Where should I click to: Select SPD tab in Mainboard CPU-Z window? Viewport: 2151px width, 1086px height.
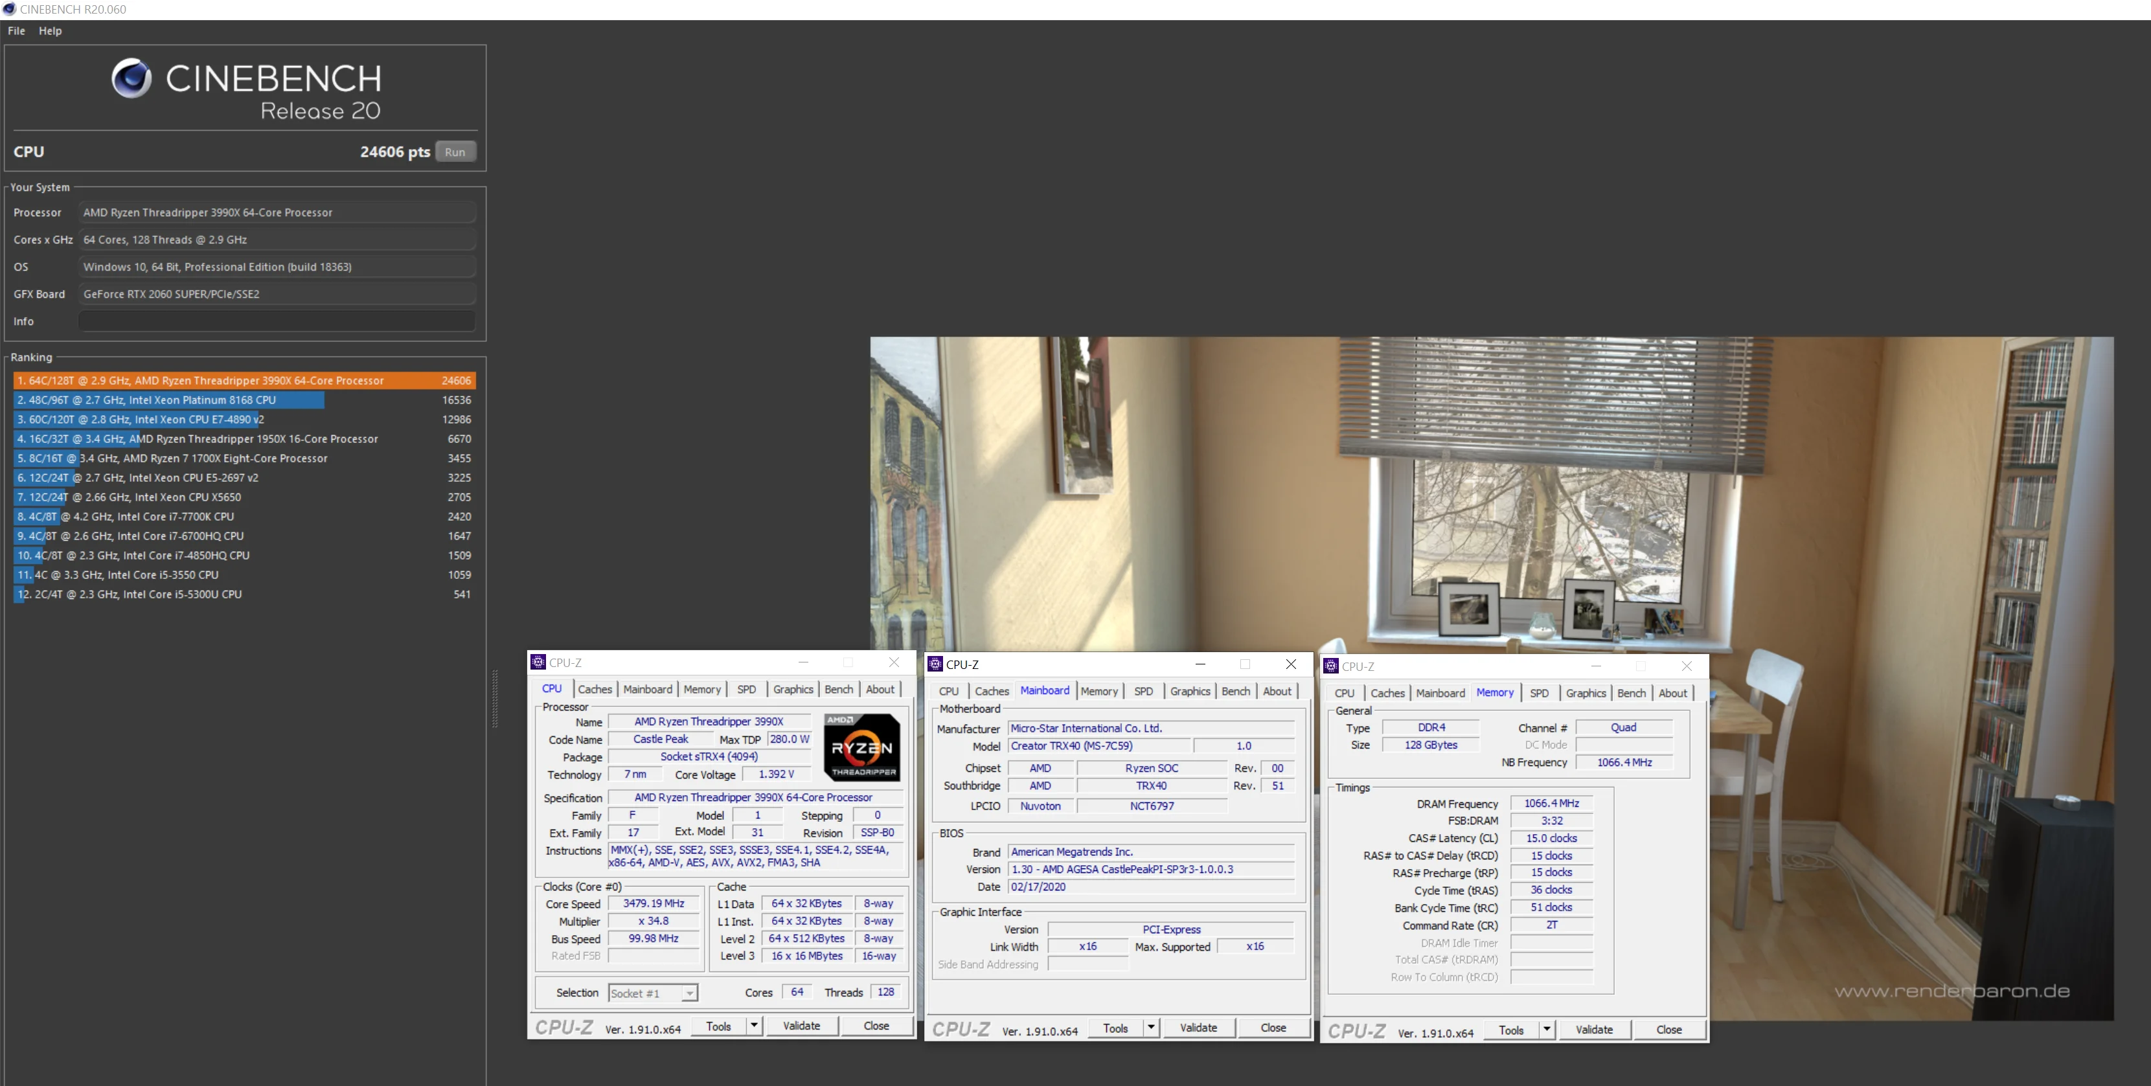1144,691
